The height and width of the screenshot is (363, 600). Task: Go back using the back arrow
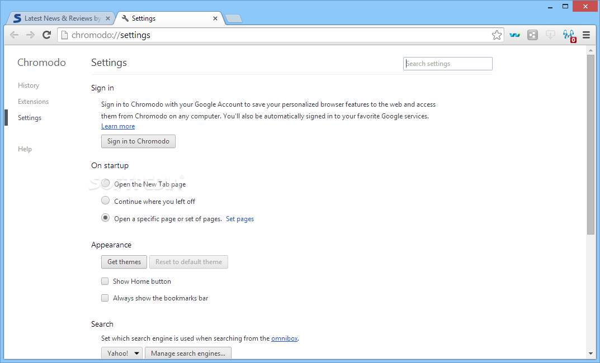tap(14, 35)
